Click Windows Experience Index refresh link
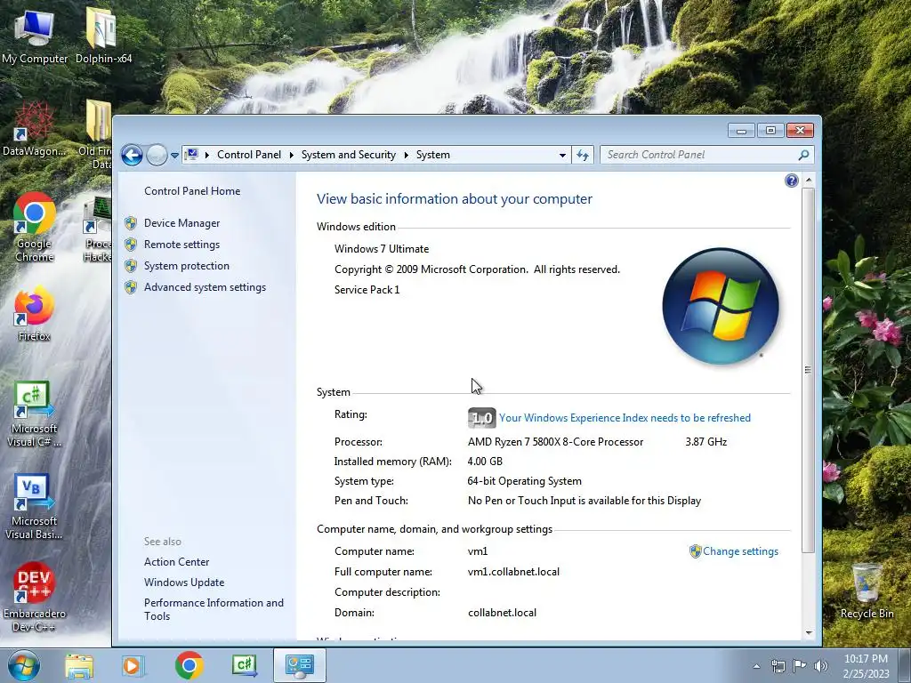The height and width of the screenshot is (683, 911). (x=625, y=418)
